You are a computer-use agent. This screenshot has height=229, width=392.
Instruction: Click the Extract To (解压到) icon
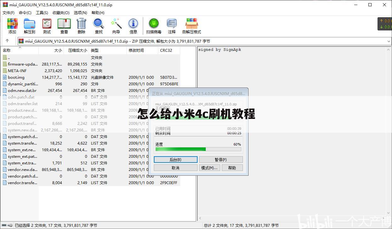point(30,26)
